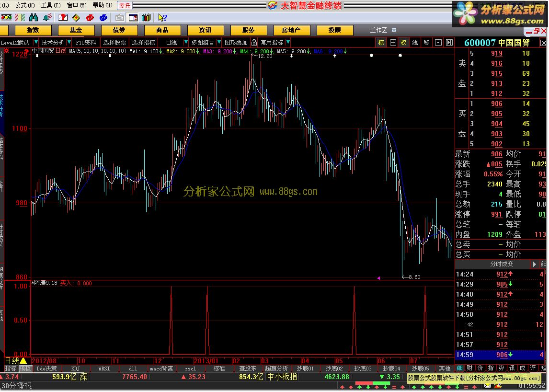
Task: Click the 线 draw-line tool
Action: click(415, 42)
